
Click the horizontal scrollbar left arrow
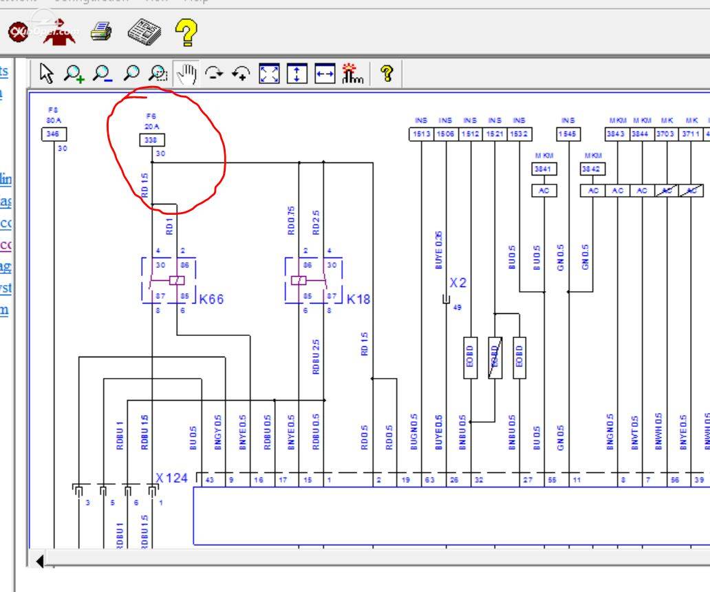point(40,562)
